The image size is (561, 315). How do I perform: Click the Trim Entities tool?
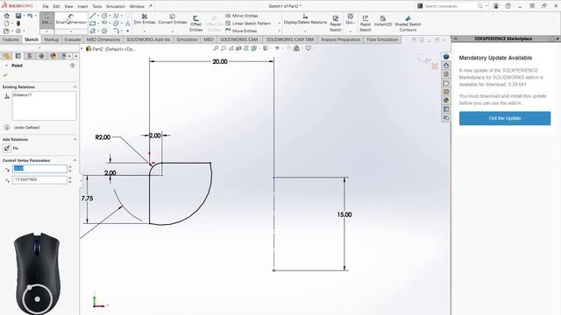click(144, 19)
